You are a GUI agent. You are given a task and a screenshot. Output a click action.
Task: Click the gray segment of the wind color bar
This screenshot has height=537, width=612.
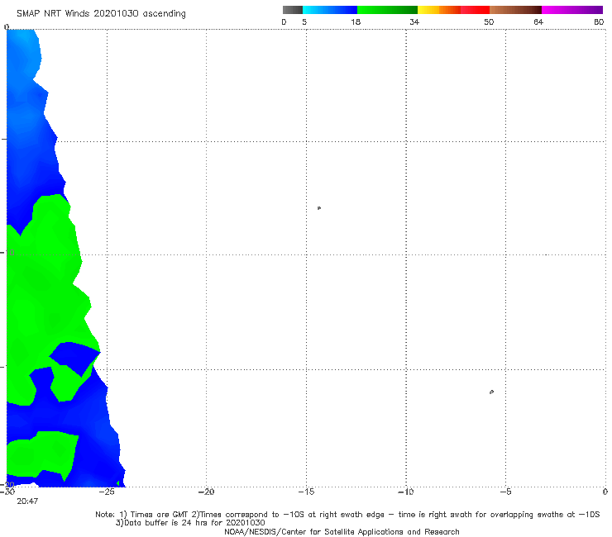click(292, 10)
